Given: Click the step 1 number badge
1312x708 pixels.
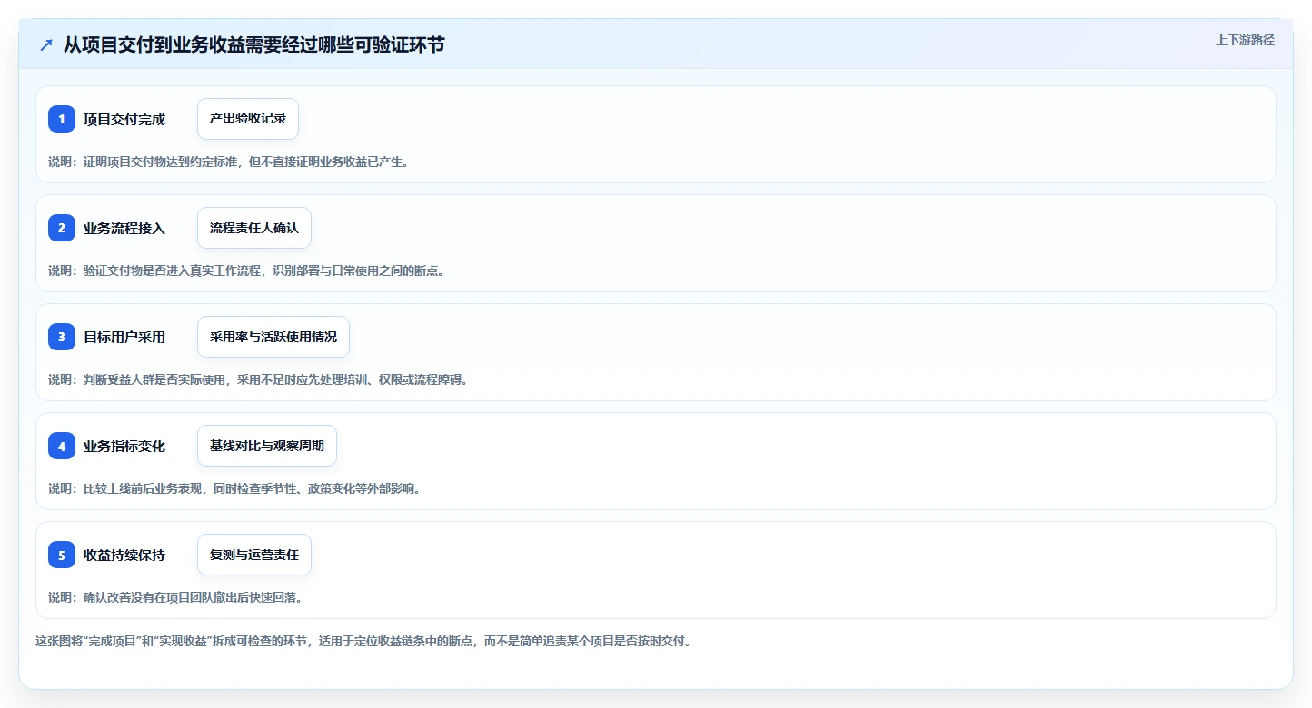Looking at the screenshot, I should pos(62,119).
